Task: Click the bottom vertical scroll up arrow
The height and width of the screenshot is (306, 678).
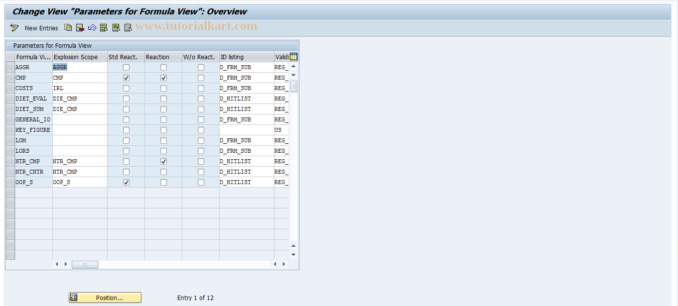Action: [x=293, y=246]
